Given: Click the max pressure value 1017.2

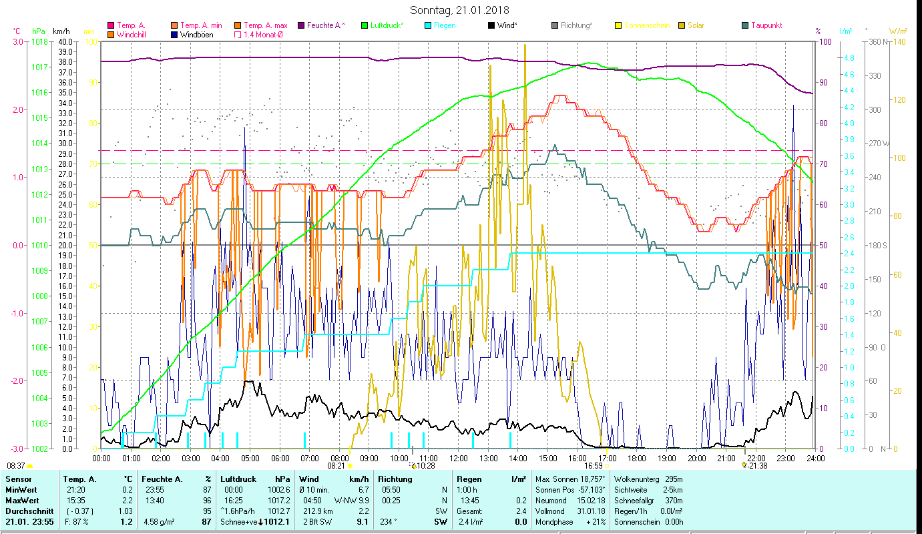Looking at the screenshot, I should tap(279, 501).
